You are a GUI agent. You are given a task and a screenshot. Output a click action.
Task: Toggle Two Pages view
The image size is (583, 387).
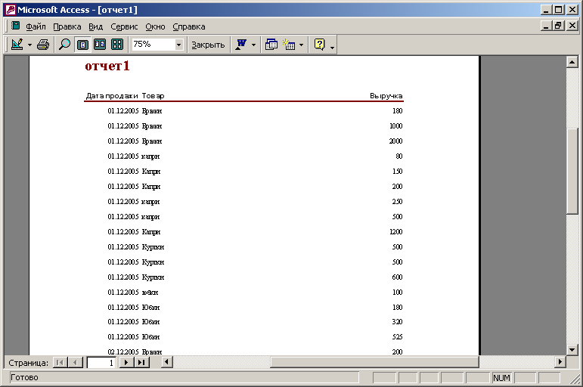(100, 45)
